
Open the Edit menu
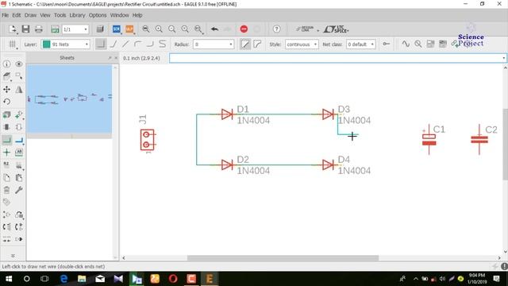(x=17, y=15)
